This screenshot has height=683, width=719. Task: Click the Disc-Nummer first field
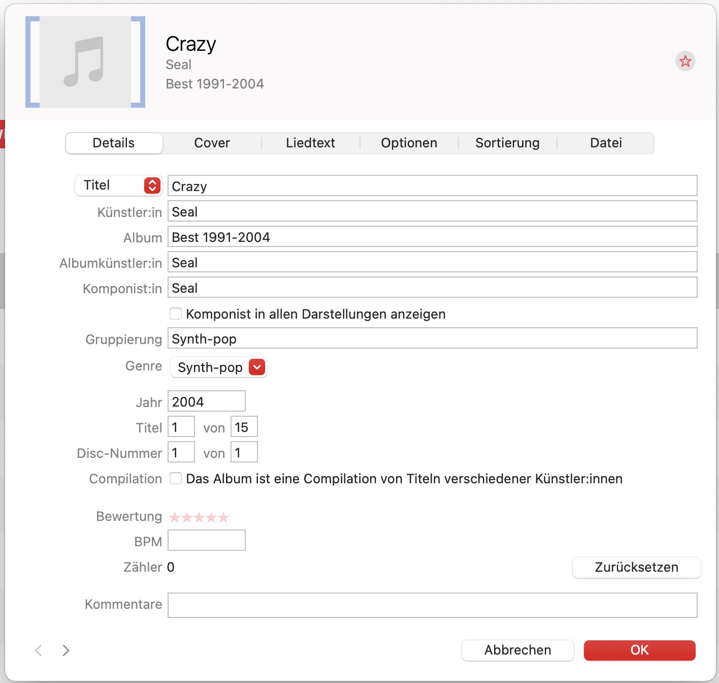click(x=181, y=452)
